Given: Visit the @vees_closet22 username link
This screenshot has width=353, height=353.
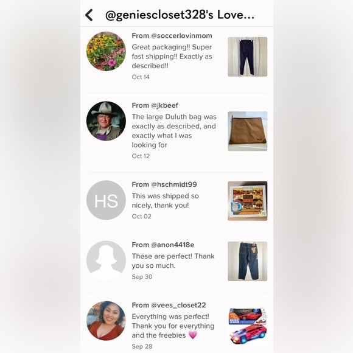Looking at the screenshot, I should (x=178, y=305).
